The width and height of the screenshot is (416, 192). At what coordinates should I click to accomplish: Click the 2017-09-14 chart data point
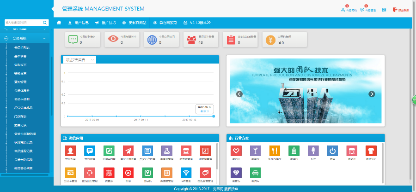coord(214,116)
